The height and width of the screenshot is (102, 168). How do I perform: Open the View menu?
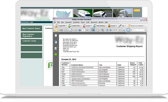tap(62, 22)
